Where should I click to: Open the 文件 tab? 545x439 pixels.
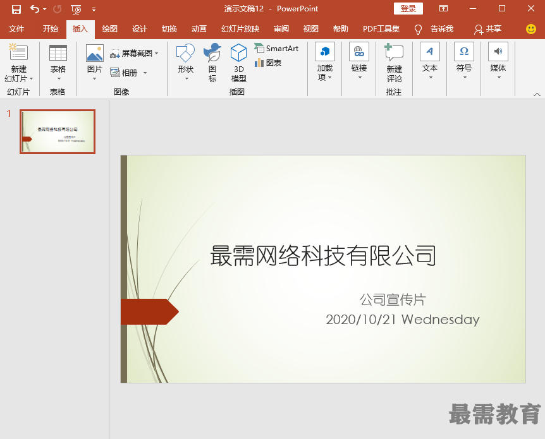16,29
